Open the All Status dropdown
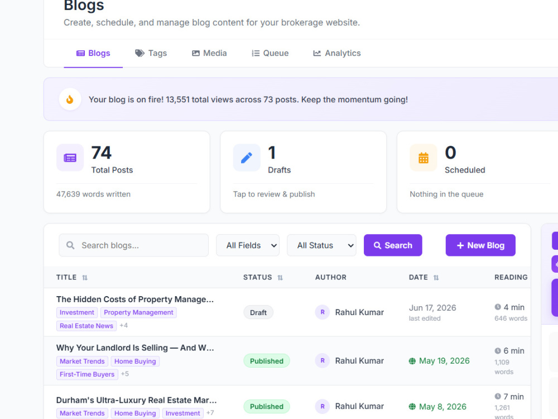The width and height of the screenshot is (558, 419). [322, 245]
